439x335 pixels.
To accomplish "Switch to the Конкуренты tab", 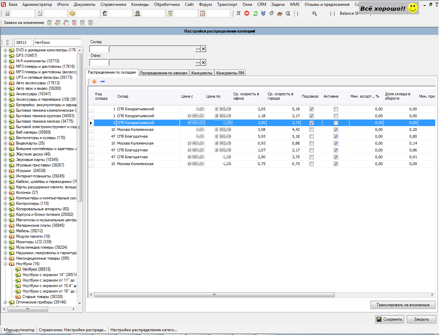I will [x=202, y=73].
